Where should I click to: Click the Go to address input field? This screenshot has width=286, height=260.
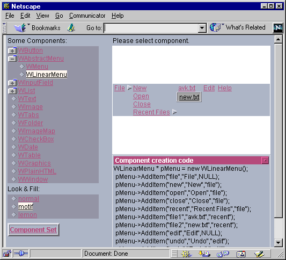click(151, 28)
